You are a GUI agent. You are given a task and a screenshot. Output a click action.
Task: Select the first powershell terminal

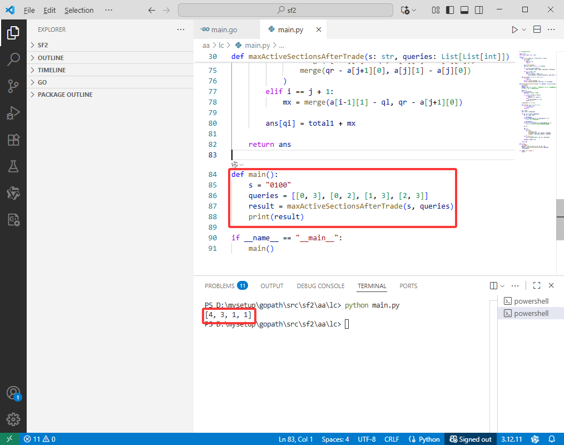pyautogui.click(x=531, y=301)
